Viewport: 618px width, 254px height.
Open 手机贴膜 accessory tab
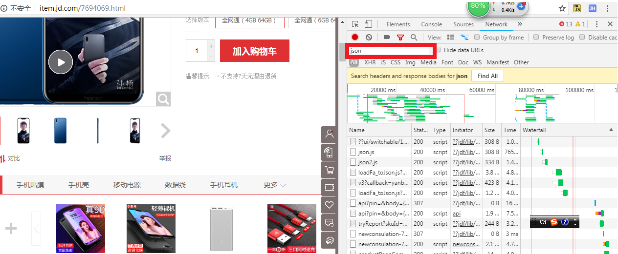tap(30, 185)
